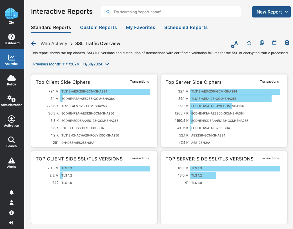The image size is (293, 229).
Task: Click the Activation icon in sidebar
Action: (x=12, y=122)
